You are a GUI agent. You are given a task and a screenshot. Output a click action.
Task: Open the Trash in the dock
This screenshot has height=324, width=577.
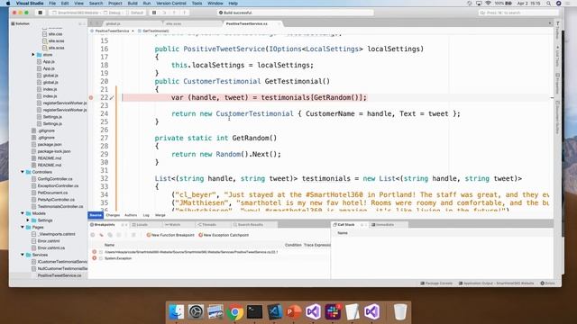pyautogui.click(x=400, y=312)
